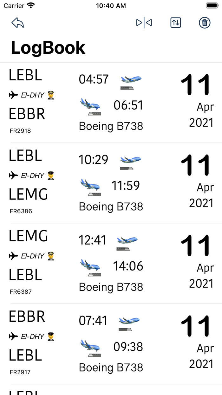Screen dimensions: 222x395
Task: Open the sort order icon in toolbar
Action: (175, 23)
